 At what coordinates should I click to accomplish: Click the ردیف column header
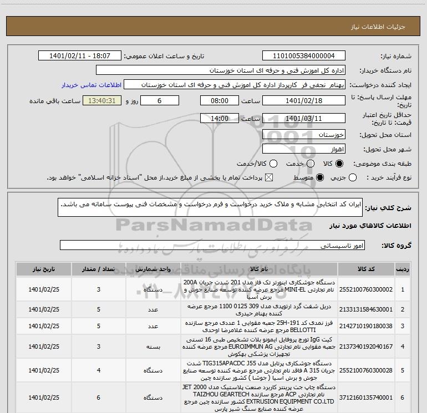[403, 269]
